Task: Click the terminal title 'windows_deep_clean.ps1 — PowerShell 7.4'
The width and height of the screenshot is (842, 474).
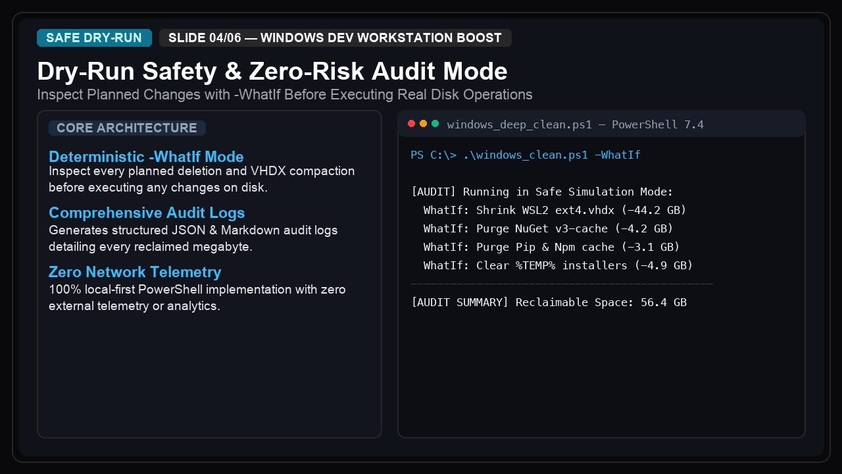Action: click(x=575, y=124)
